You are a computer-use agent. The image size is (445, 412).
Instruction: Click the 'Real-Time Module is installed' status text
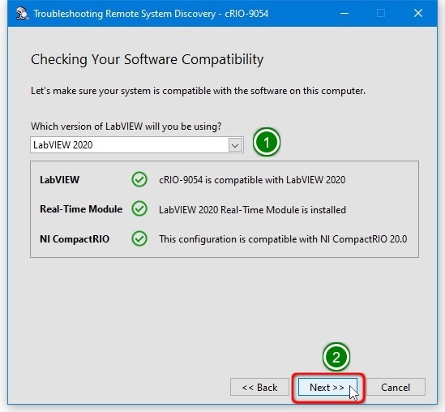pos(252,210)
